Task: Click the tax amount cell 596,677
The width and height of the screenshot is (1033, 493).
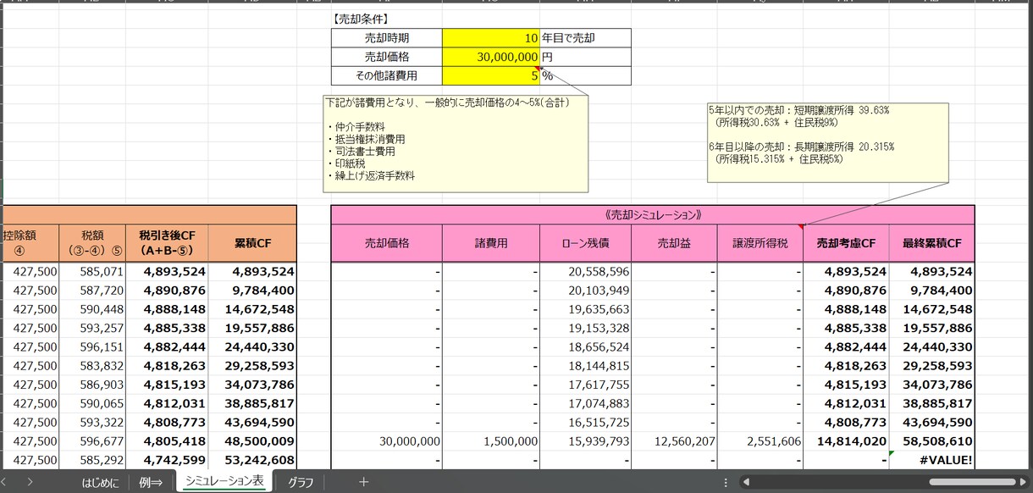Action: click(x=92, y=441)
